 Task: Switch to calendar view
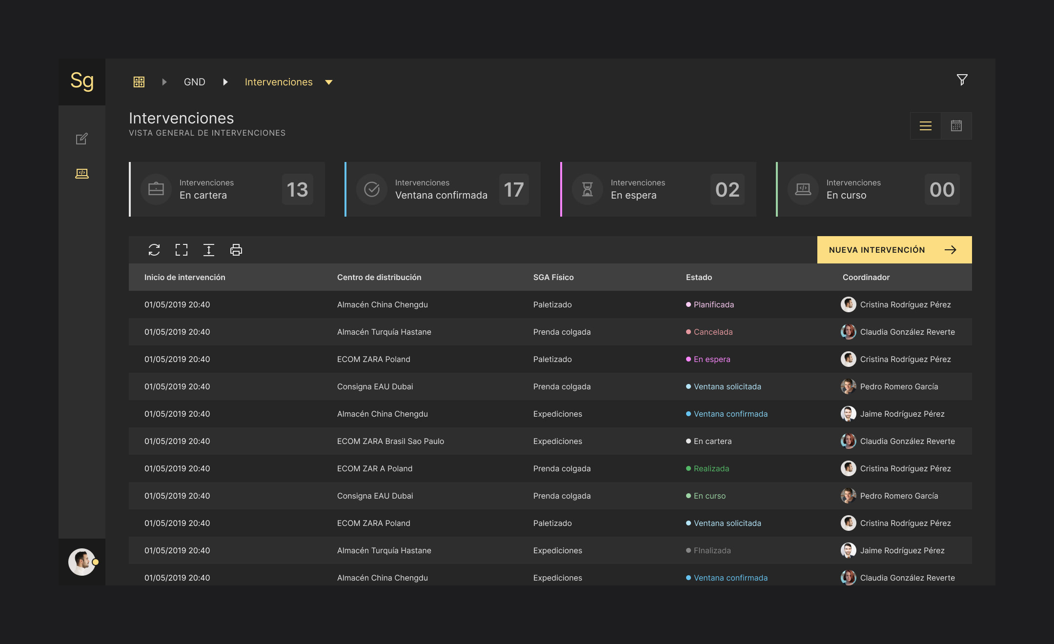(956, 126)
